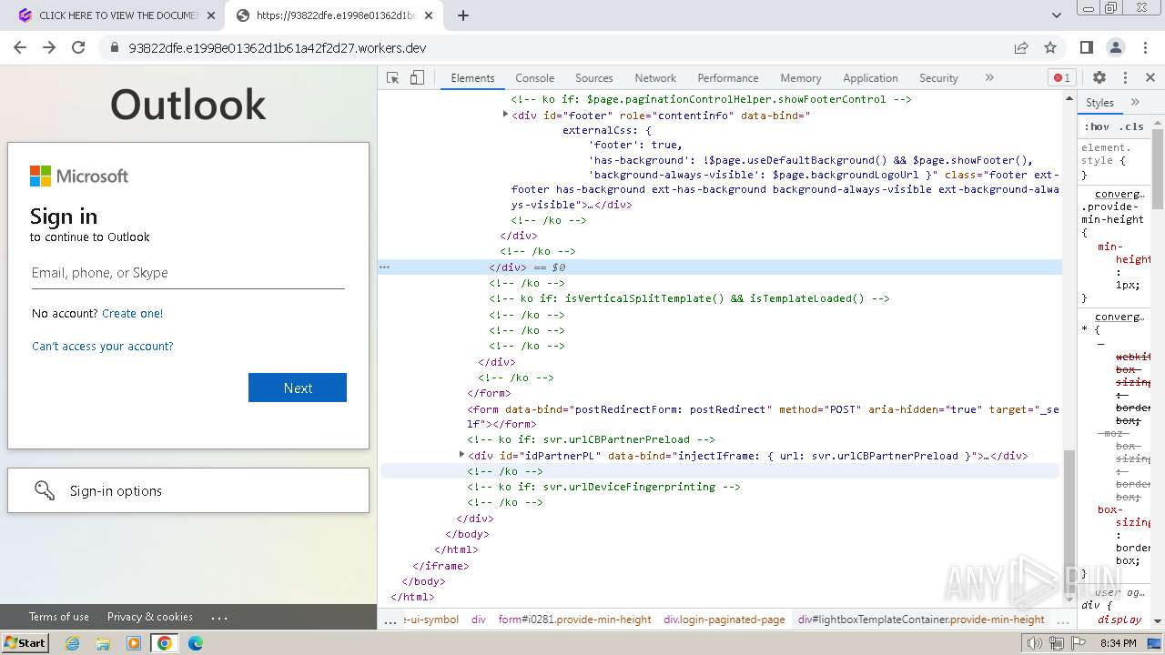Click the Elements panel scroll-down arrow

click(1069, 600)
